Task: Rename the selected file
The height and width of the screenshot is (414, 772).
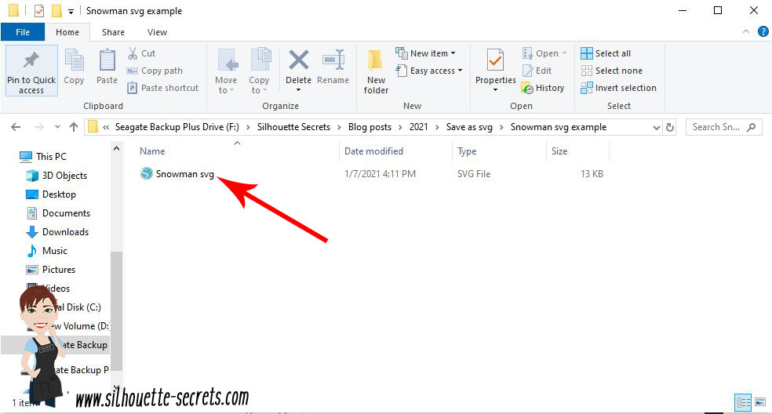Action: [333, 67]
